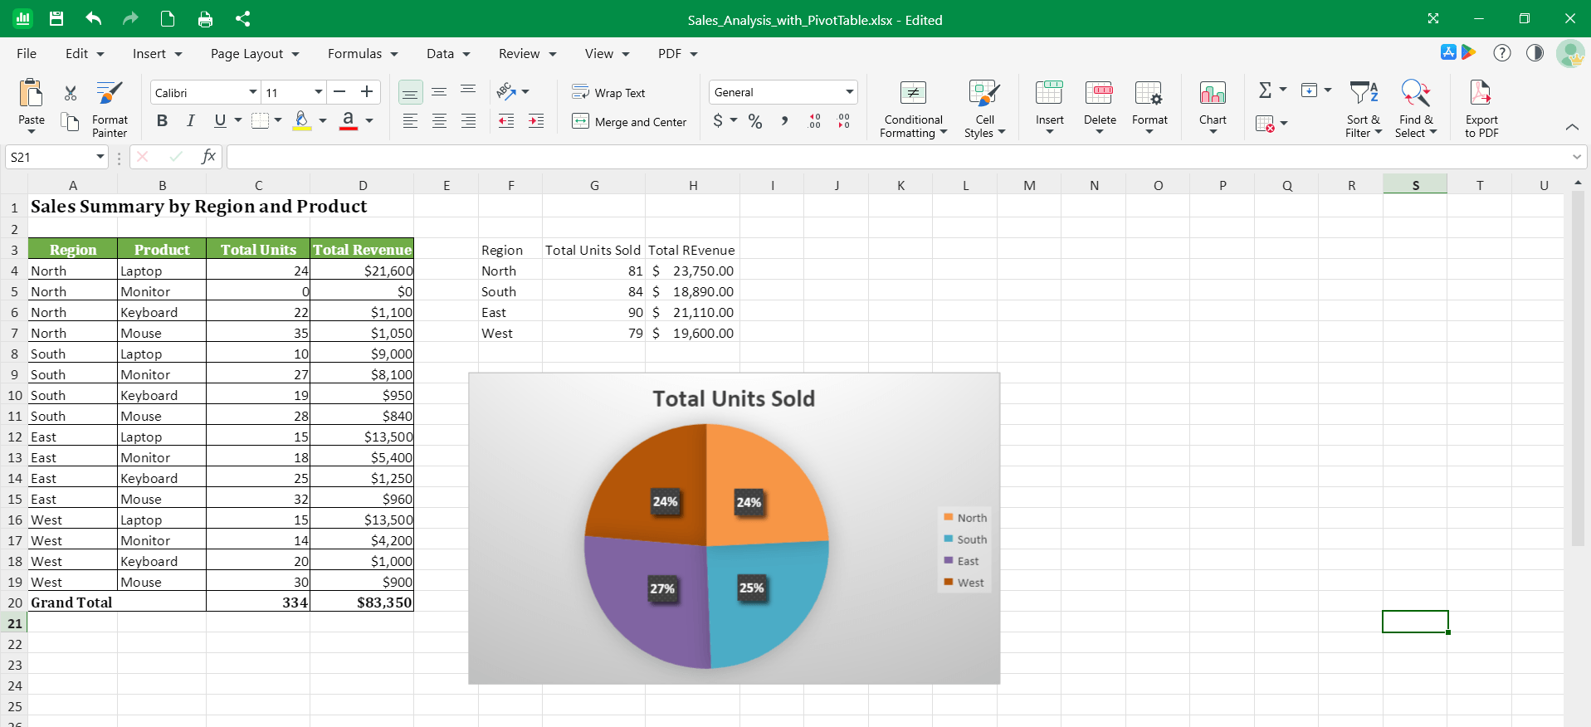
Task: Undo the last action
Action: coord(93,19)
